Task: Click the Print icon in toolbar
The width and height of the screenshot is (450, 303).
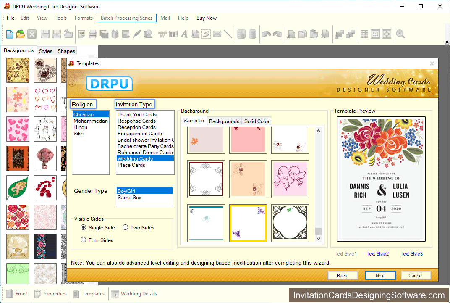Action: pyautogui.click(x=92, y=34)
